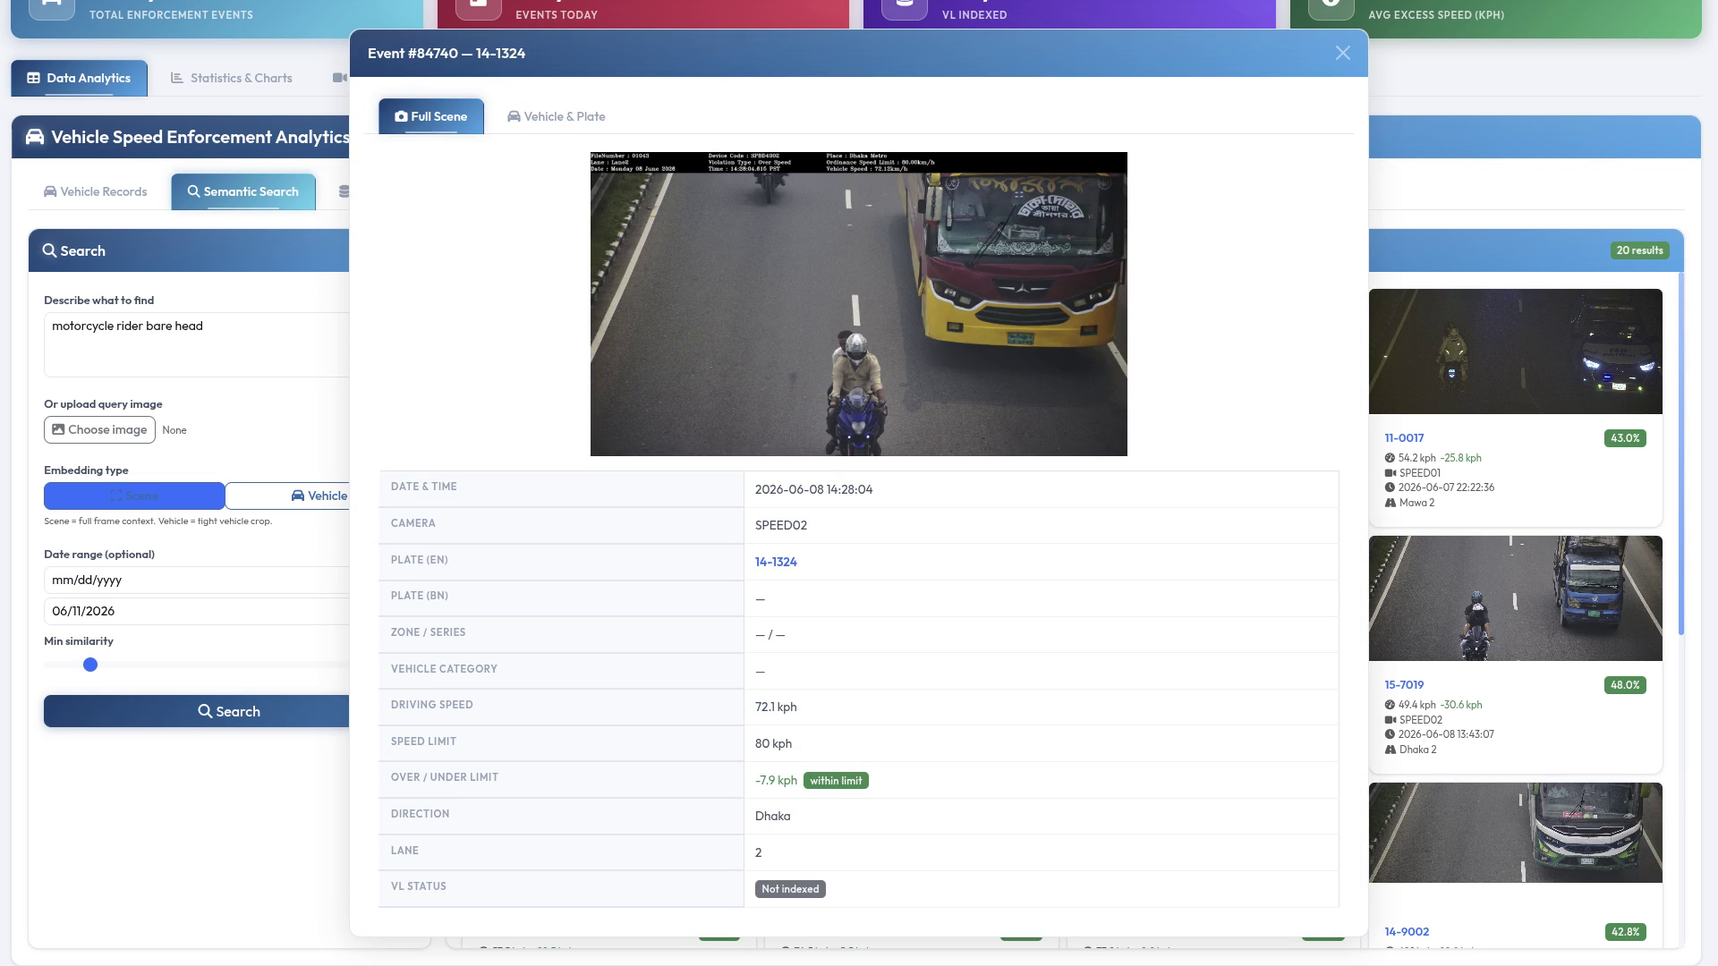This screenshot has width=1718, height=966.
Task: Click the road icon next to Mawa 2
Action: click(1390, 503)
